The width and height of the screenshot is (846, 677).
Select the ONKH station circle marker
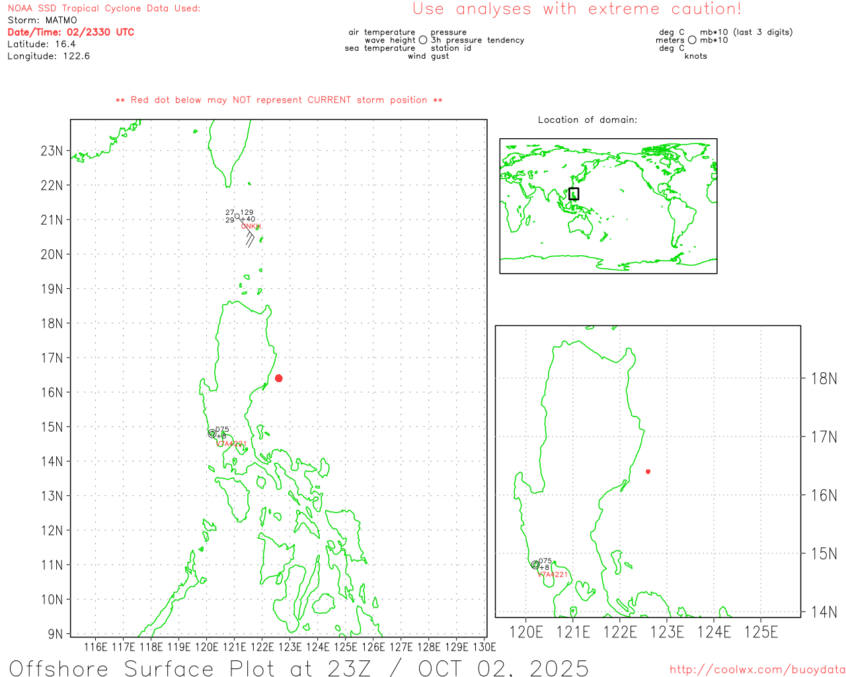click(237, 216)
